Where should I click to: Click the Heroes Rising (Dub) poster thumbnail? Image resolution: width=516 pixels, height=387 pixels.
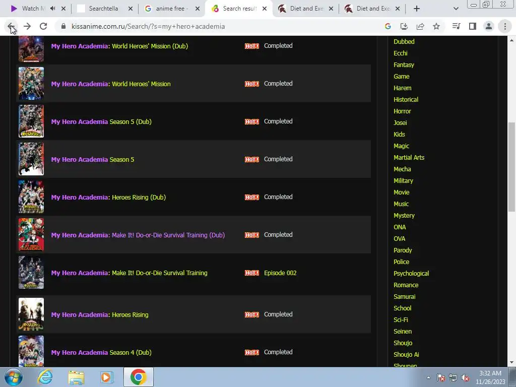(31, 197)
